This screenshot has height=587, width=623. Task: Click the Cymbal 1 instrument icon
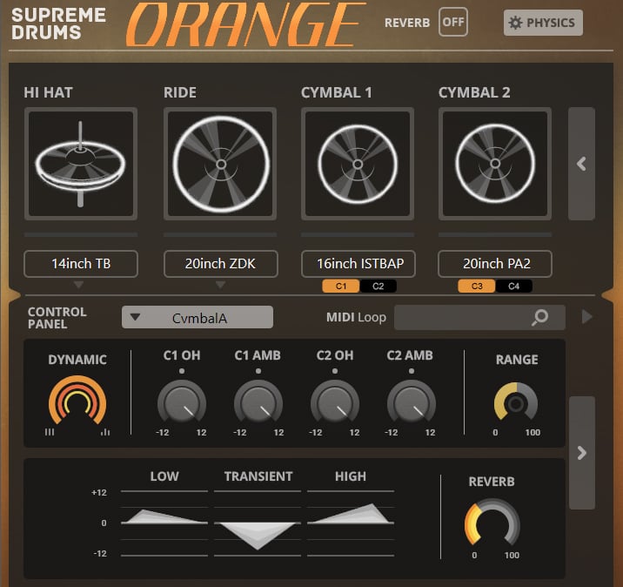[x=358, y=164]
